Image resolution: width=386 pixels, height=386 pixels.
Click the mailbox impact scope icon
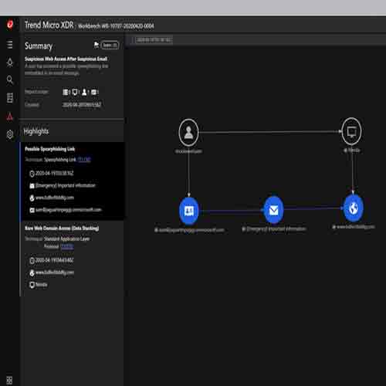click(x=93, y=92)
